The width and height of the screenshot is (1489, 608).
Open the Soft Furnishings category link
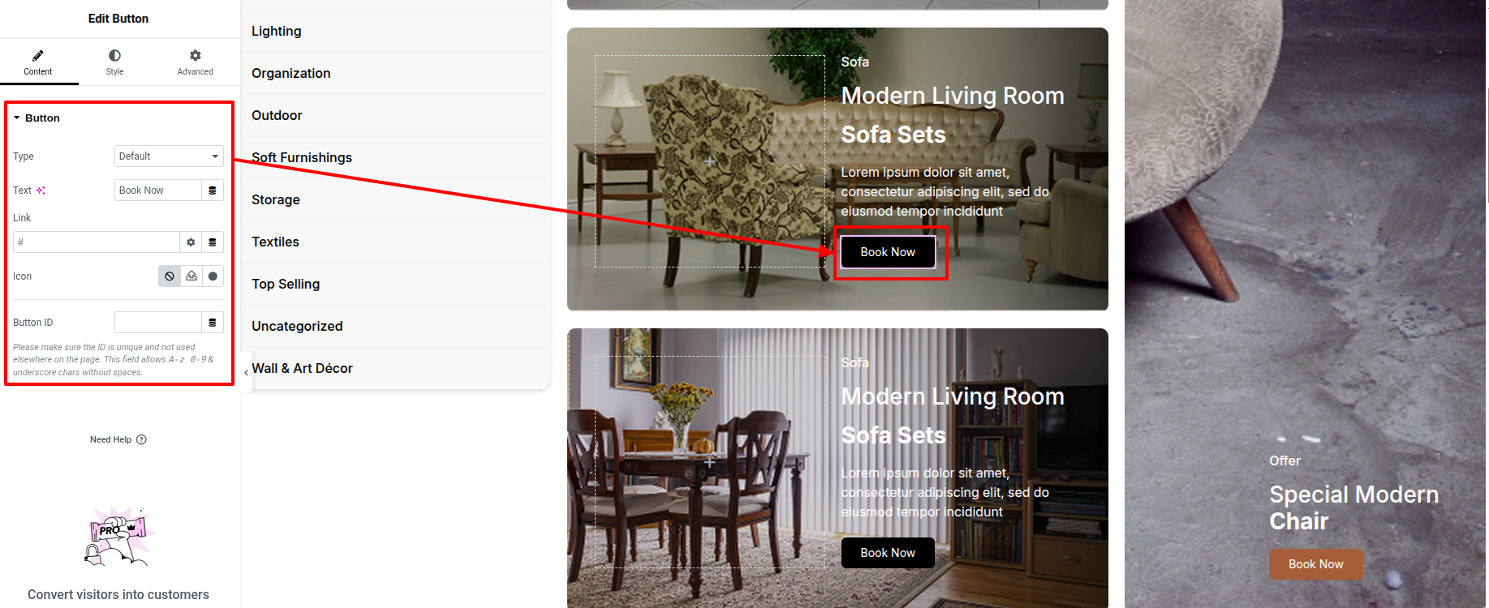click(302, 157)
